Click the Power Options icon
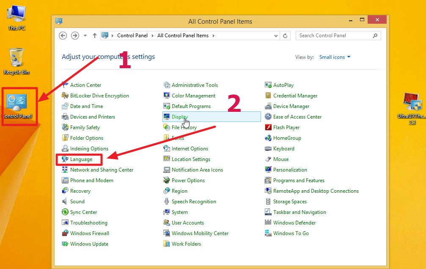The width and height of the screenshot is (426, 269). click(167, 180)
